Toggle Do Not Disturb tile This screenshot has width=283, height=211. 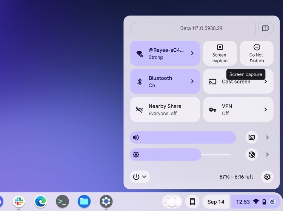(x=257, y=53)
